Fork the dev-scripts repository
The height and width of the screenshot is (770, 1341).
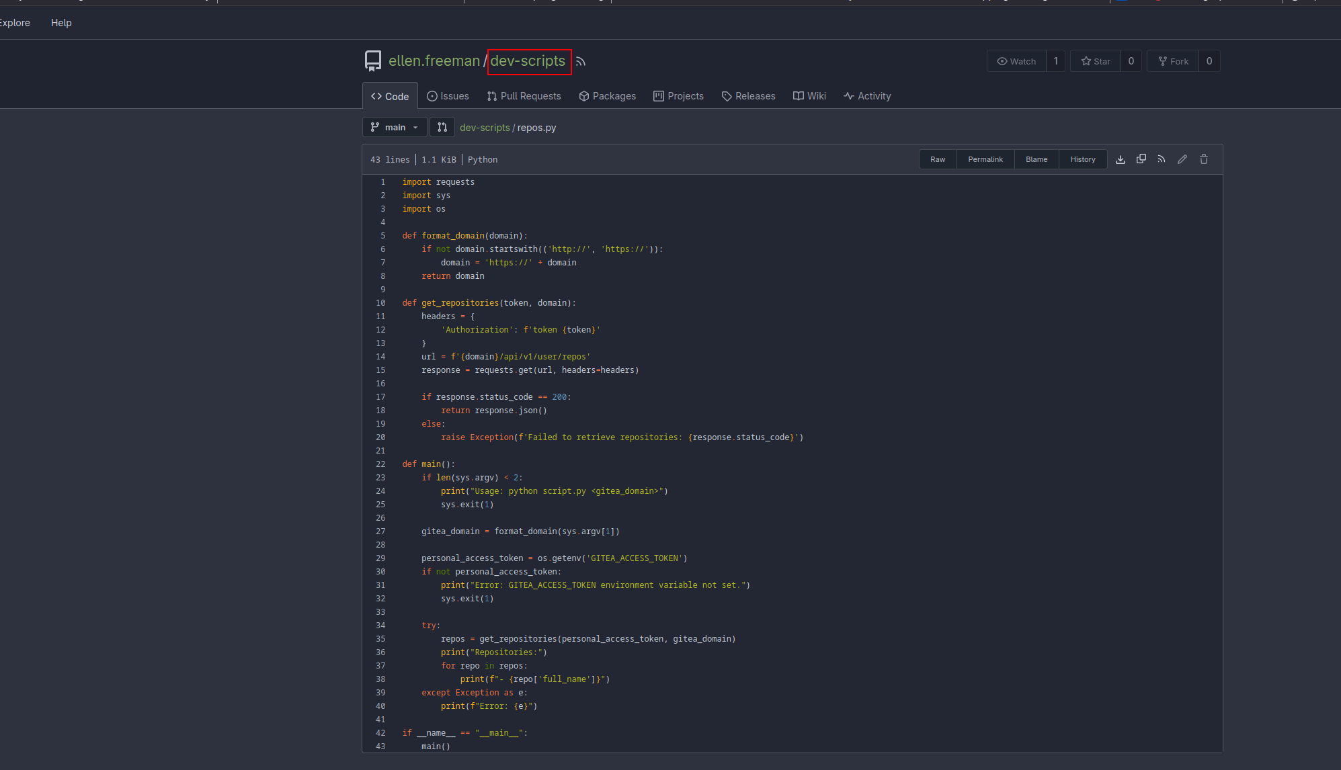click(1173, 61)
